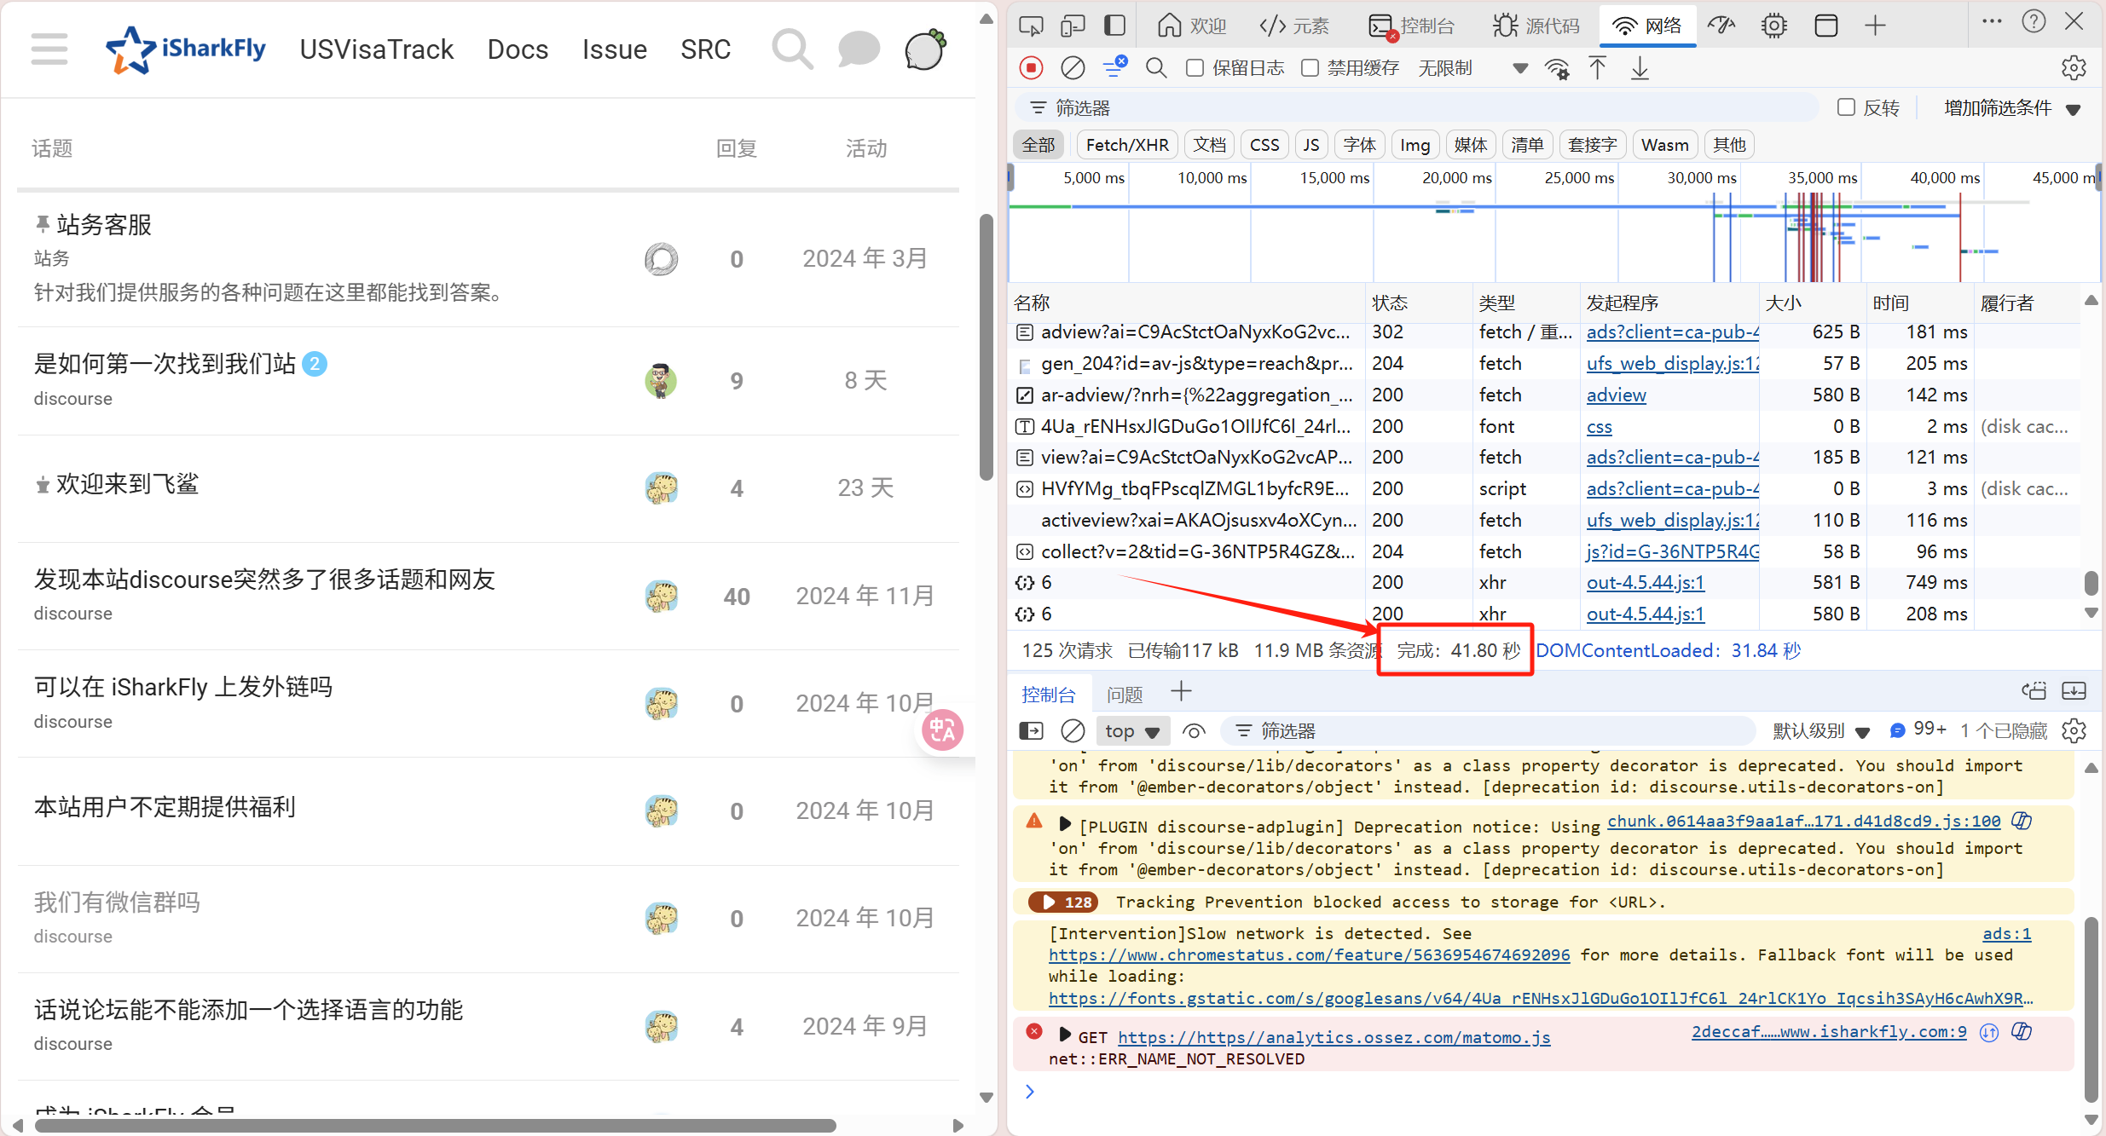
Task: Open DevTools help question mark
Action: pyautogui.click(x=2034, y=22)
